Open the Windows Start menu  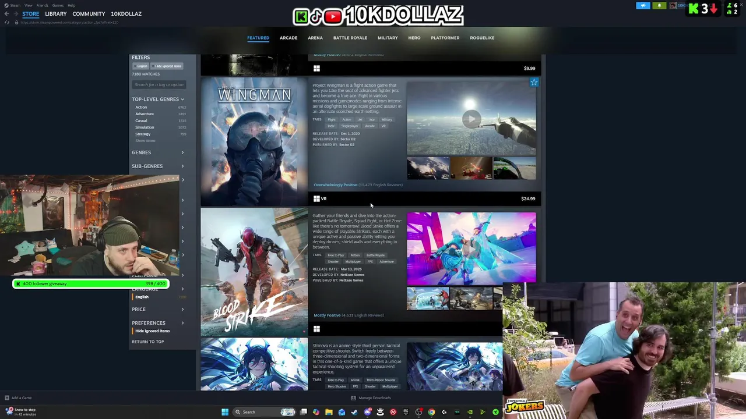[225, 412]
